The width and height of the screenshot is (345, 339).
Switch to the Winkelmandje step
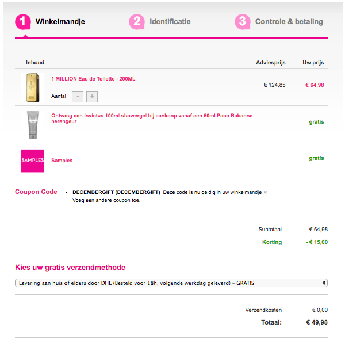[60, 22]
